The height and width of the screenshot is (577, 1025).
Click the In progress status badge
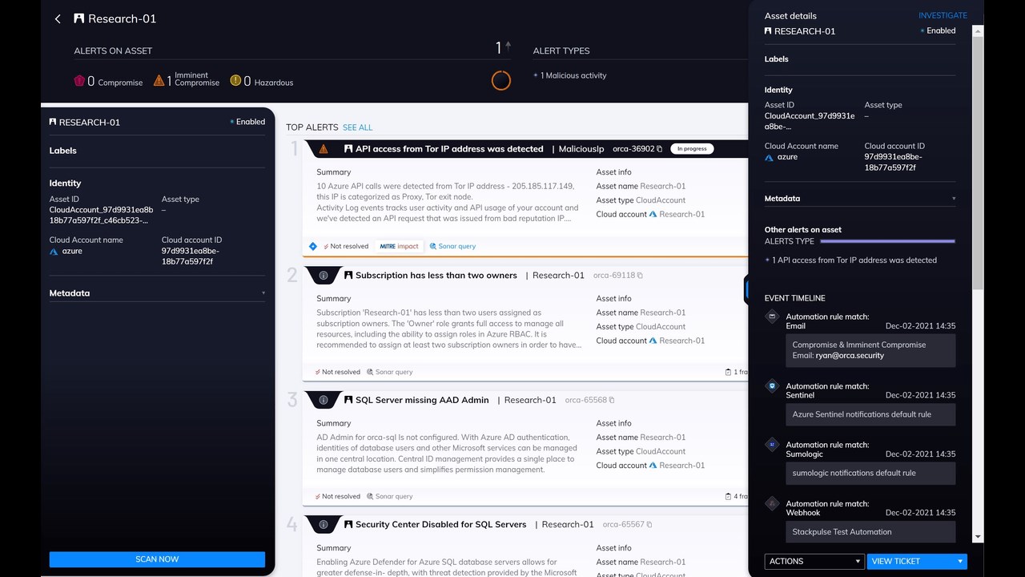[692, 149]
